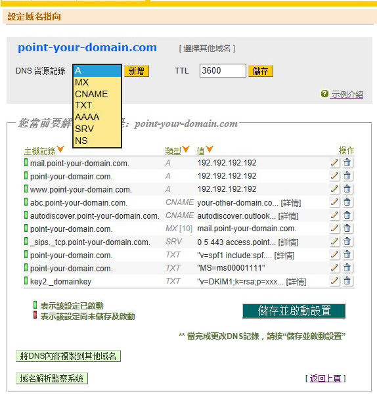Delete the autodiscover CNAME record
This screenshot has height=402, width=377.
pos(347,215)
